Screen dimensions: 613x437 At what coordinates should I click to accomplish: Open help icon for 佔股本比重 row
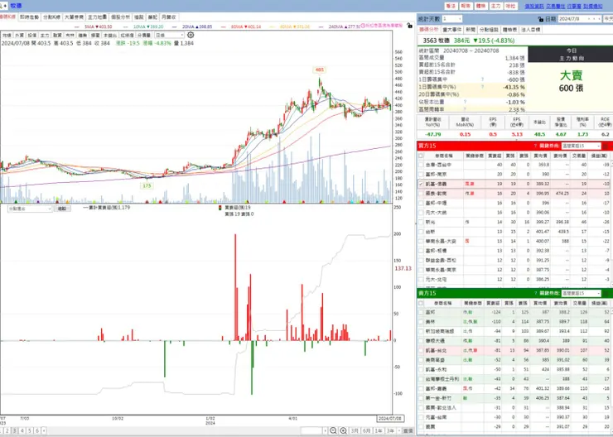[465, 102]
